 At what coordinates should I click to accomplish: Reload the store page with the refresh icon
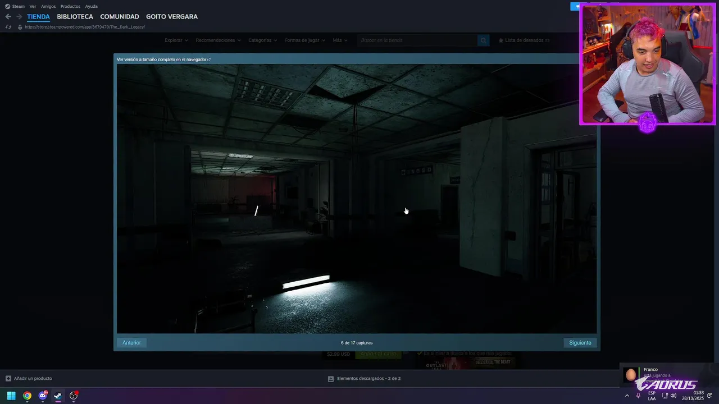(8, 27)
